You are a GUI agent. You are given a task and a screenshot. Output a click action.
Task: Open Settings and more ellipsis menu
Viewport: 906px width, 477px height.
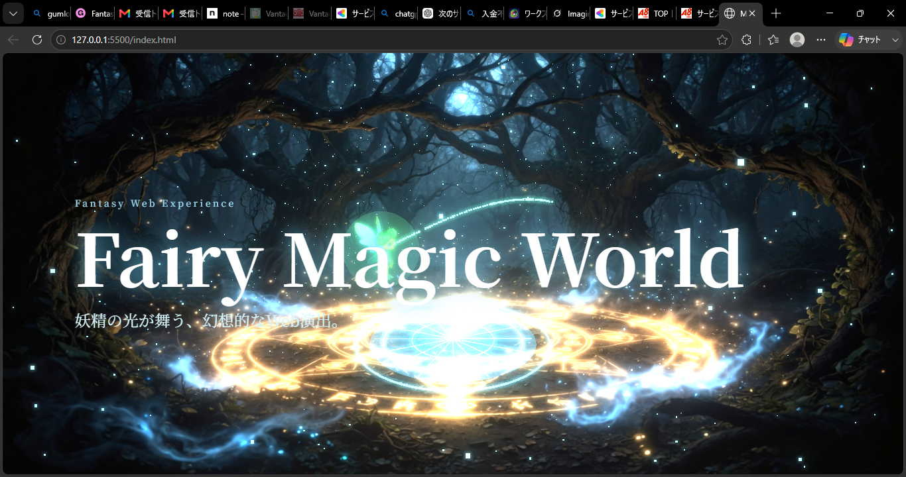pos(821,40)
